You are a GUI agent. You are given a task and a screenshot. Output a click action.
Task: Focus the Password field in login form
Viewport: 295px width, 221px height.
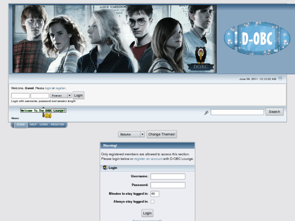(x=168, y=185)
